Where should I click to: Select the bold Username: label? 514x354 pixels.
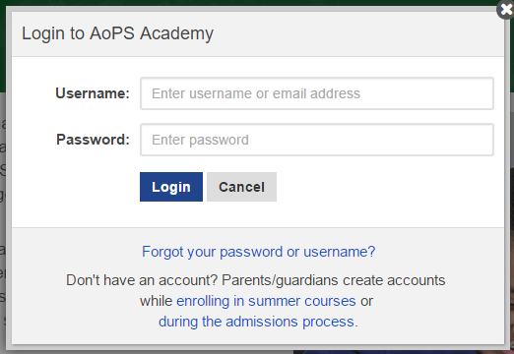coord(93,93)
